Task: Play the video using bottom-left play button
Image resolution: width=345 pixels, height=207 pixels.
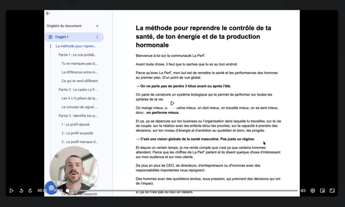Action: [x=11, y=191]
